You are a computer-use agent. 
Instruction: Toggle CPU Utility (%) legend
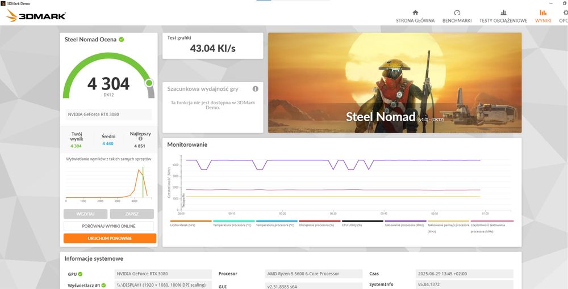click(x=362, y=224)
